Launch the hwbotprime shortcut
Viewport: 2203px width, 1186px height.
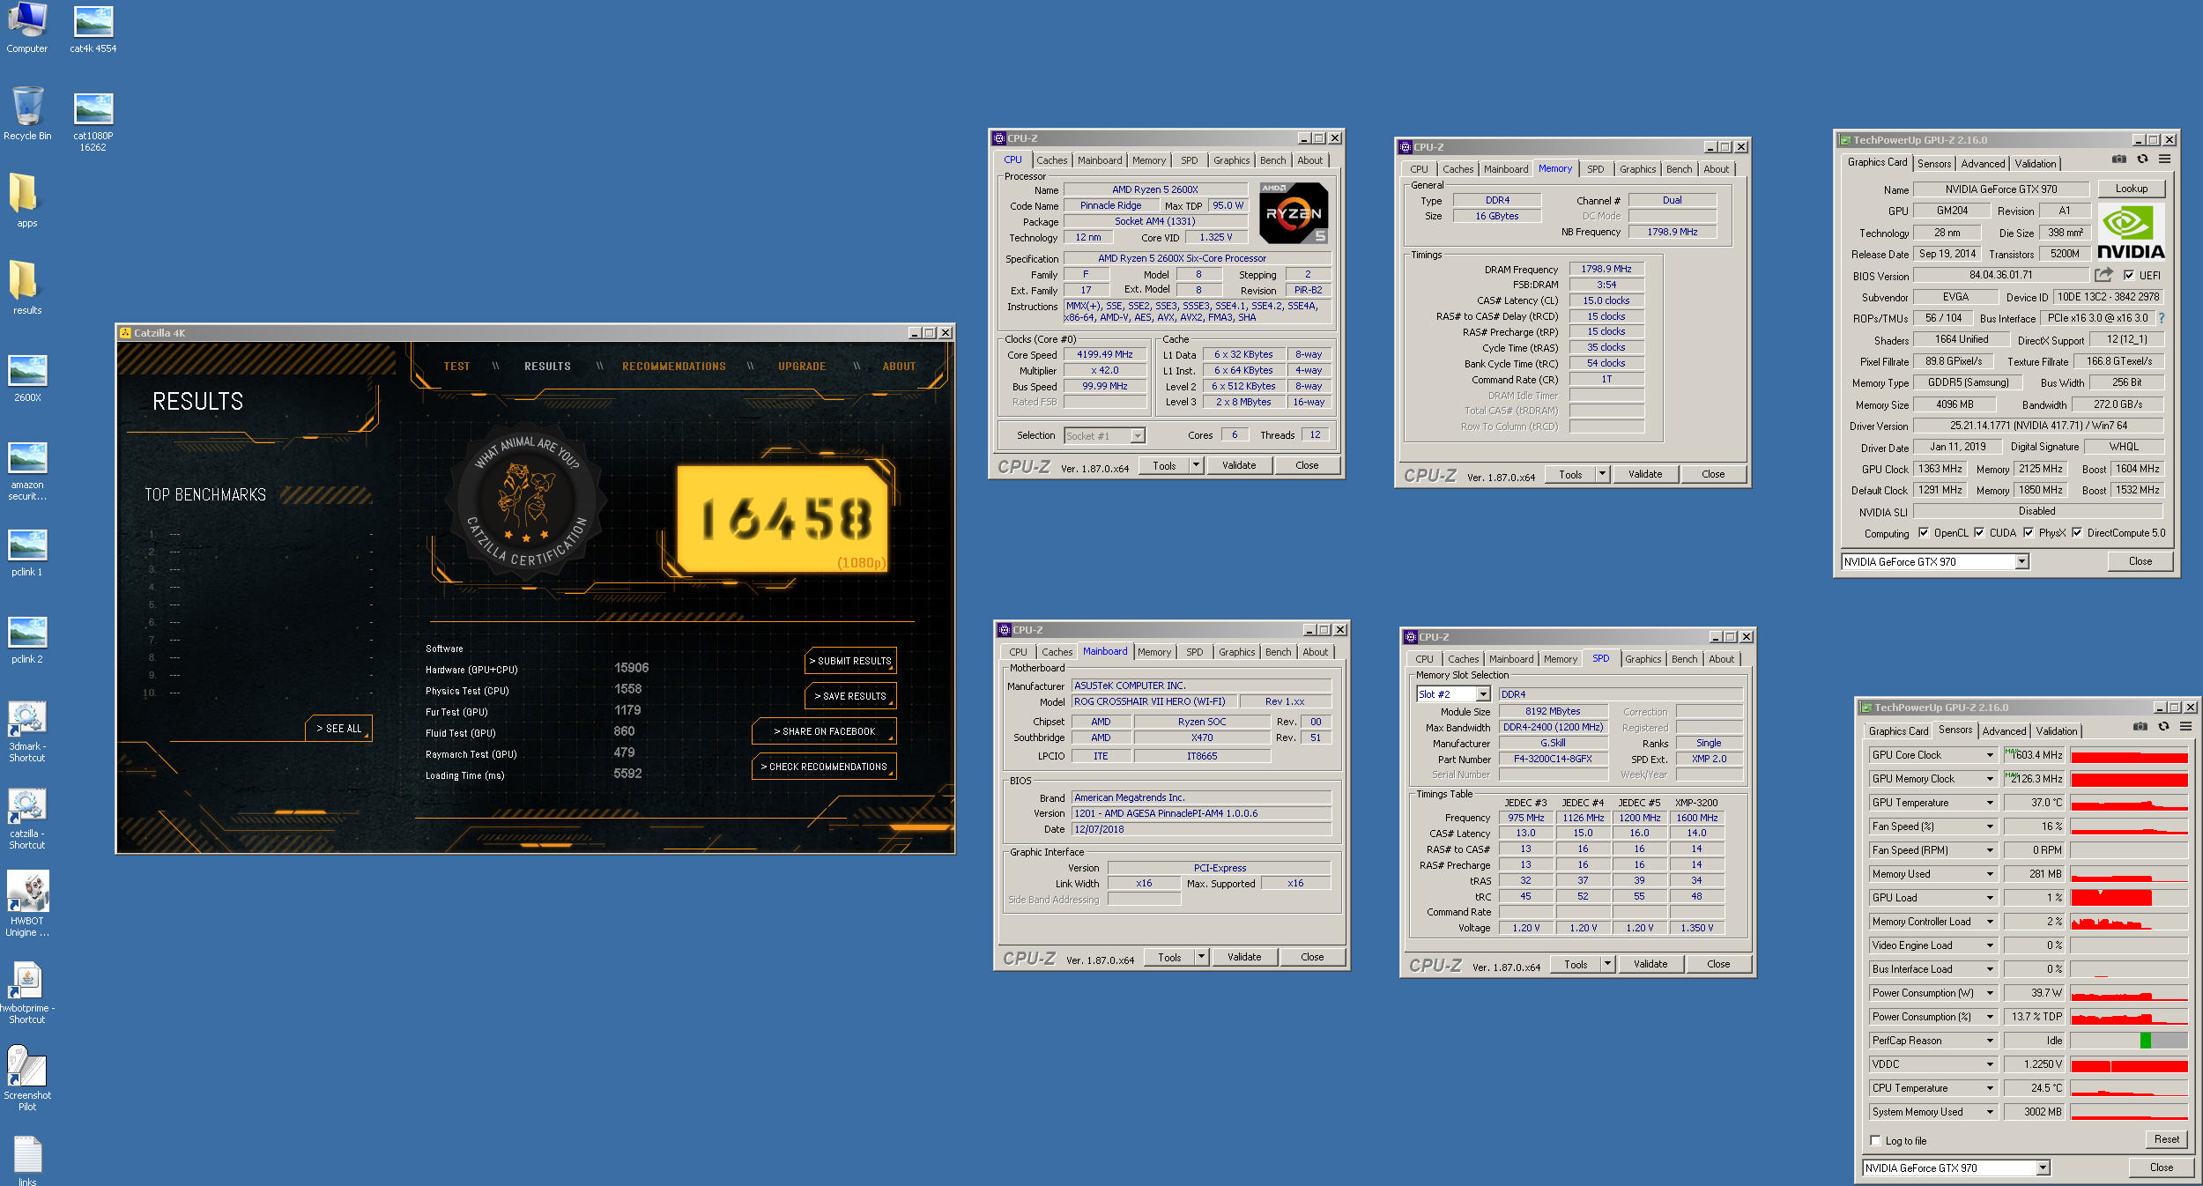click(27, 993)
